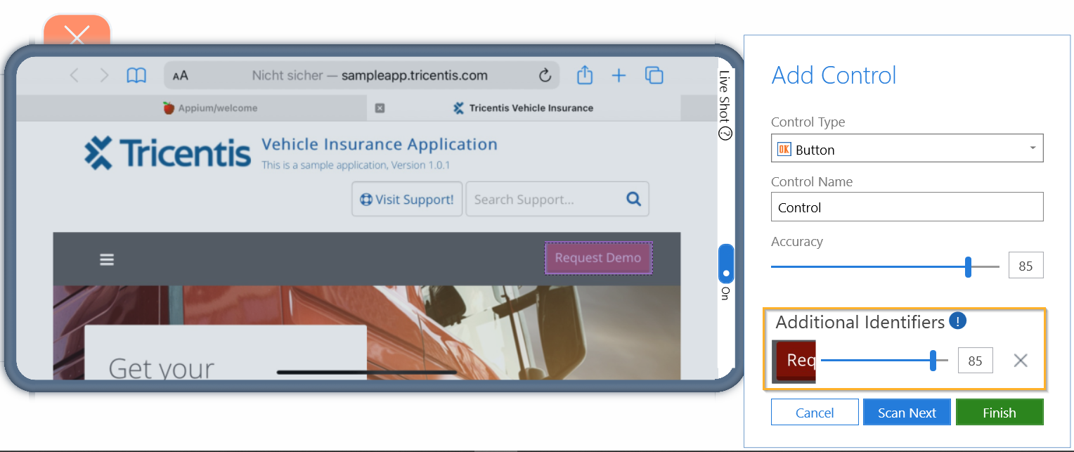Image resolution: width=1074 pixels, height=452 pixels.
Task: Click the Control Name input field
Action: [907, 207]
